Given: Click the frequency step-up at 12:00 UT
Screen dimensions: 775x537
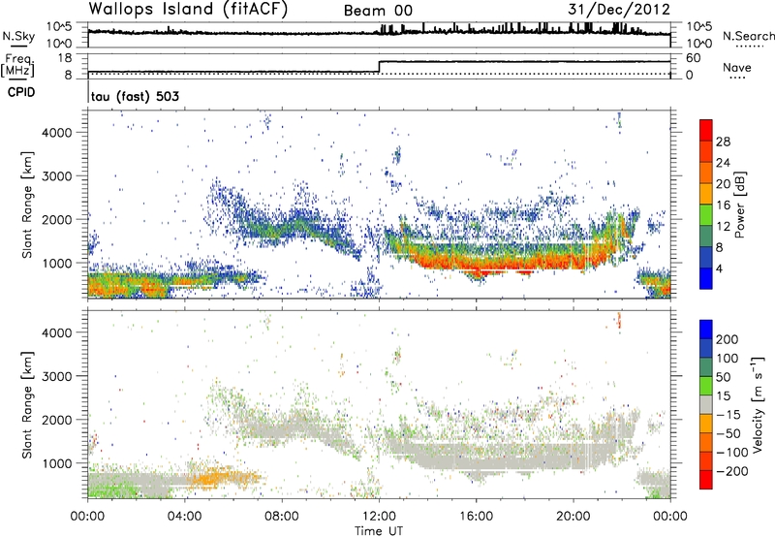Looking at the screenshot, I should 379,67.
